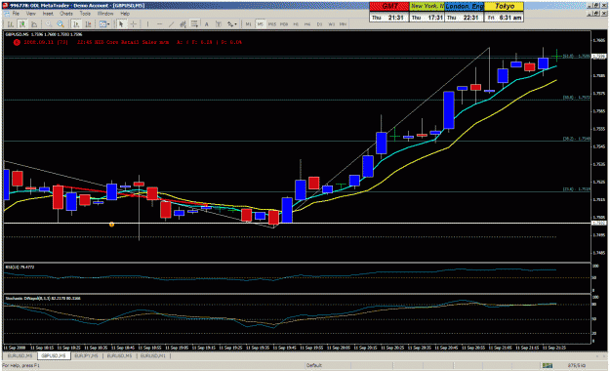Image resolution: width=610 pixels, height=371 pixels.
Task: Switch to M1 timeframe
Action: tap(248, 24)
